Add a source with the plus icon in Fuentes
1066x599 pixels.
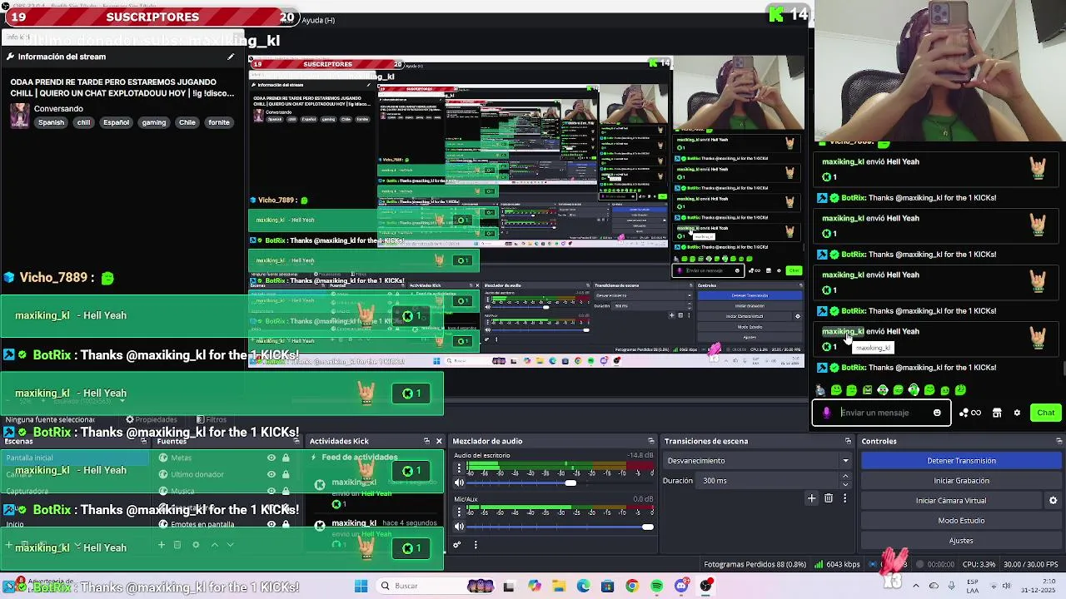coord(162,545)
